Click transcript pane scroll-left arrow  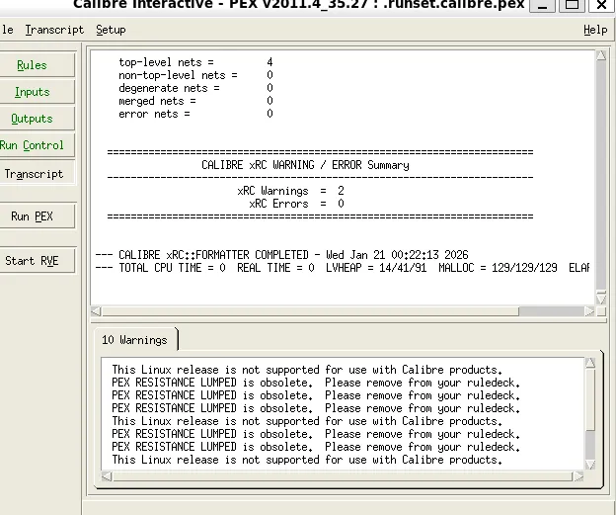(97, 311)
